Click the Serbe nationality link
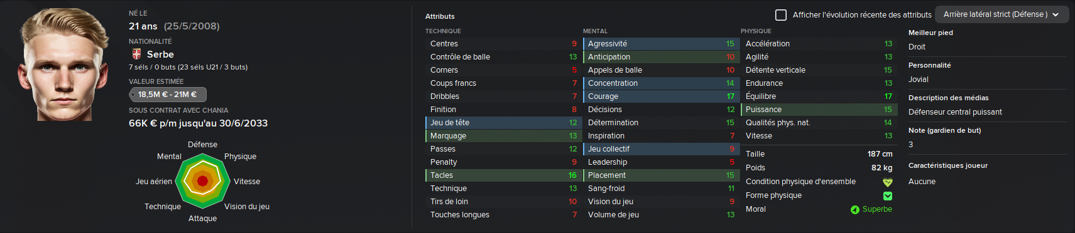This screenshot has width=1075, height=233. pyautogui.click(x=160, y=54)
